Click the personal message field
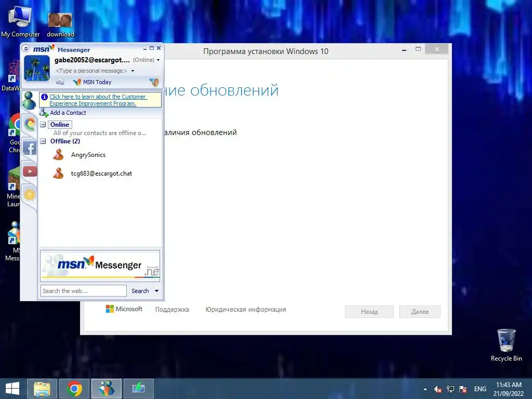 91,71
